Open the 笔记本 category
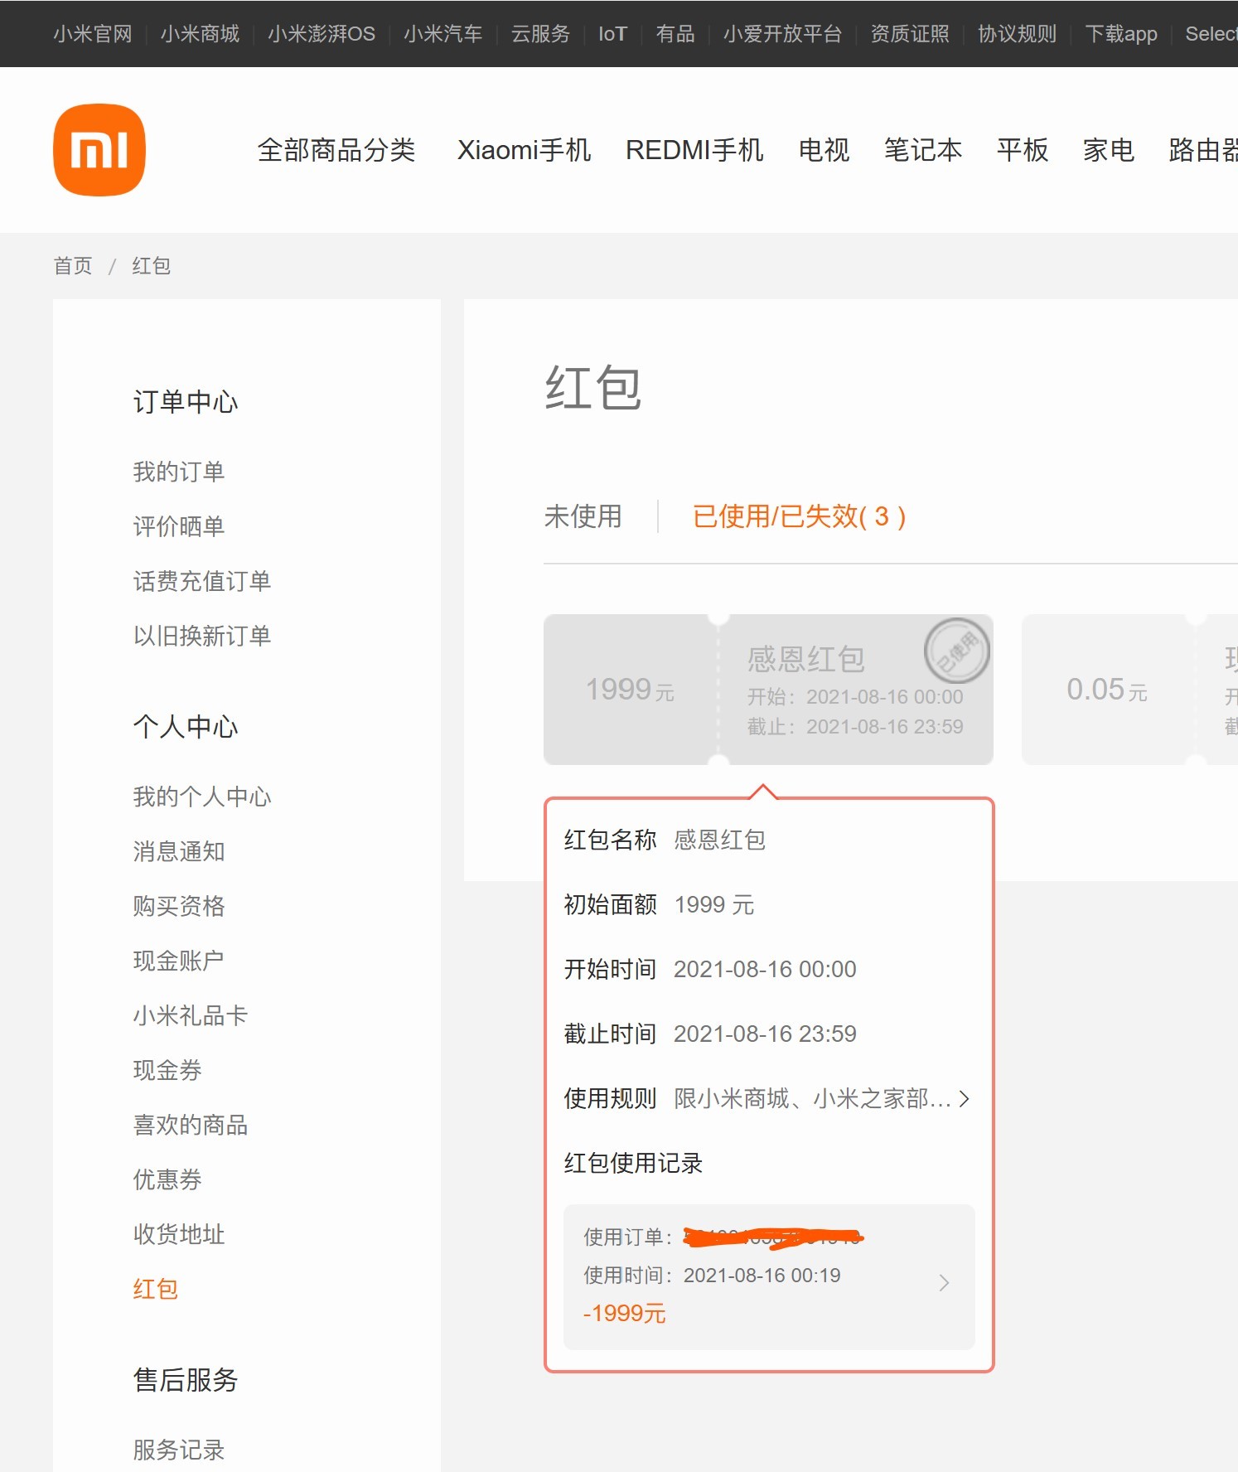This screenshot has height=1472, width=1238. pyautogui.click(x=923, y=150)
